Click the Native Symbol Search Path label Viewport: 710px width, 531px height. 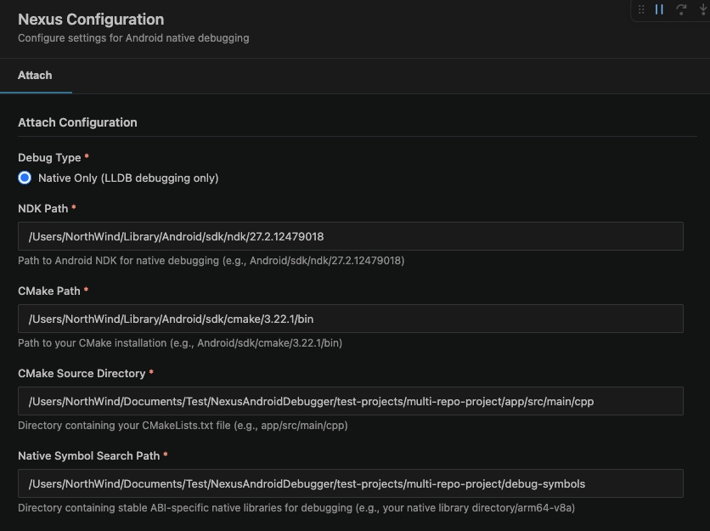[88, 455]
